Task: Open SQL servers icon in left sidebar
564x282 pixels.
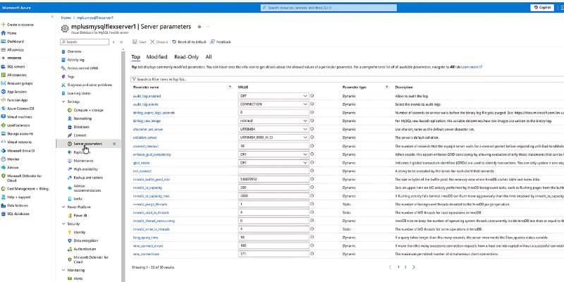Action: [x=4, y=66]
